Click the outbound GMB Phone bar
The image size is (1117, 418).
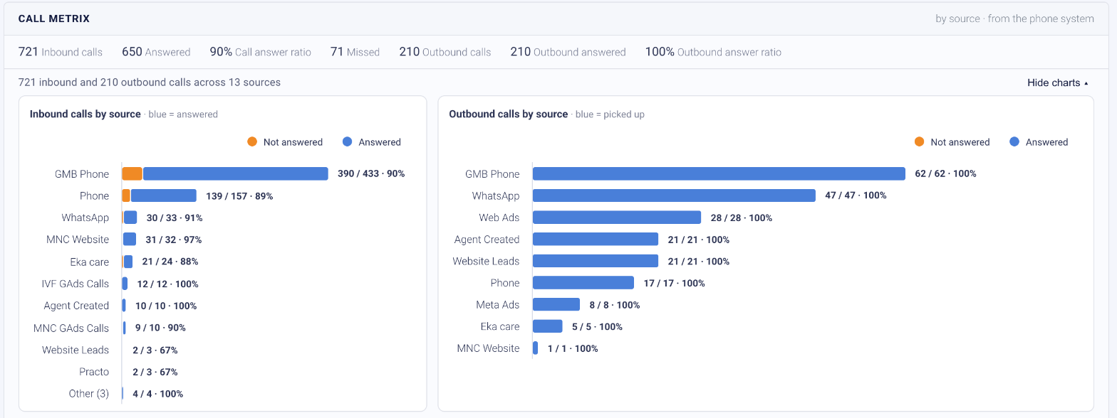coord(719,174)
